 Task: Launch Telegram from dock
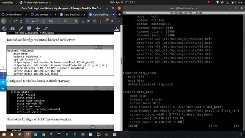[x=20, y=134]
